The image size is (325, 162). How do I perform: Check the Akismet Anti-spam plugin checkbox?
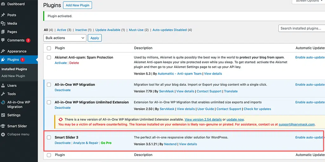pos(49,58)
